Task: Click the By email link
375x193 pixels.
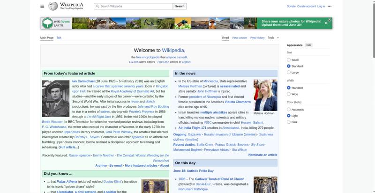Action: [116, 165]
